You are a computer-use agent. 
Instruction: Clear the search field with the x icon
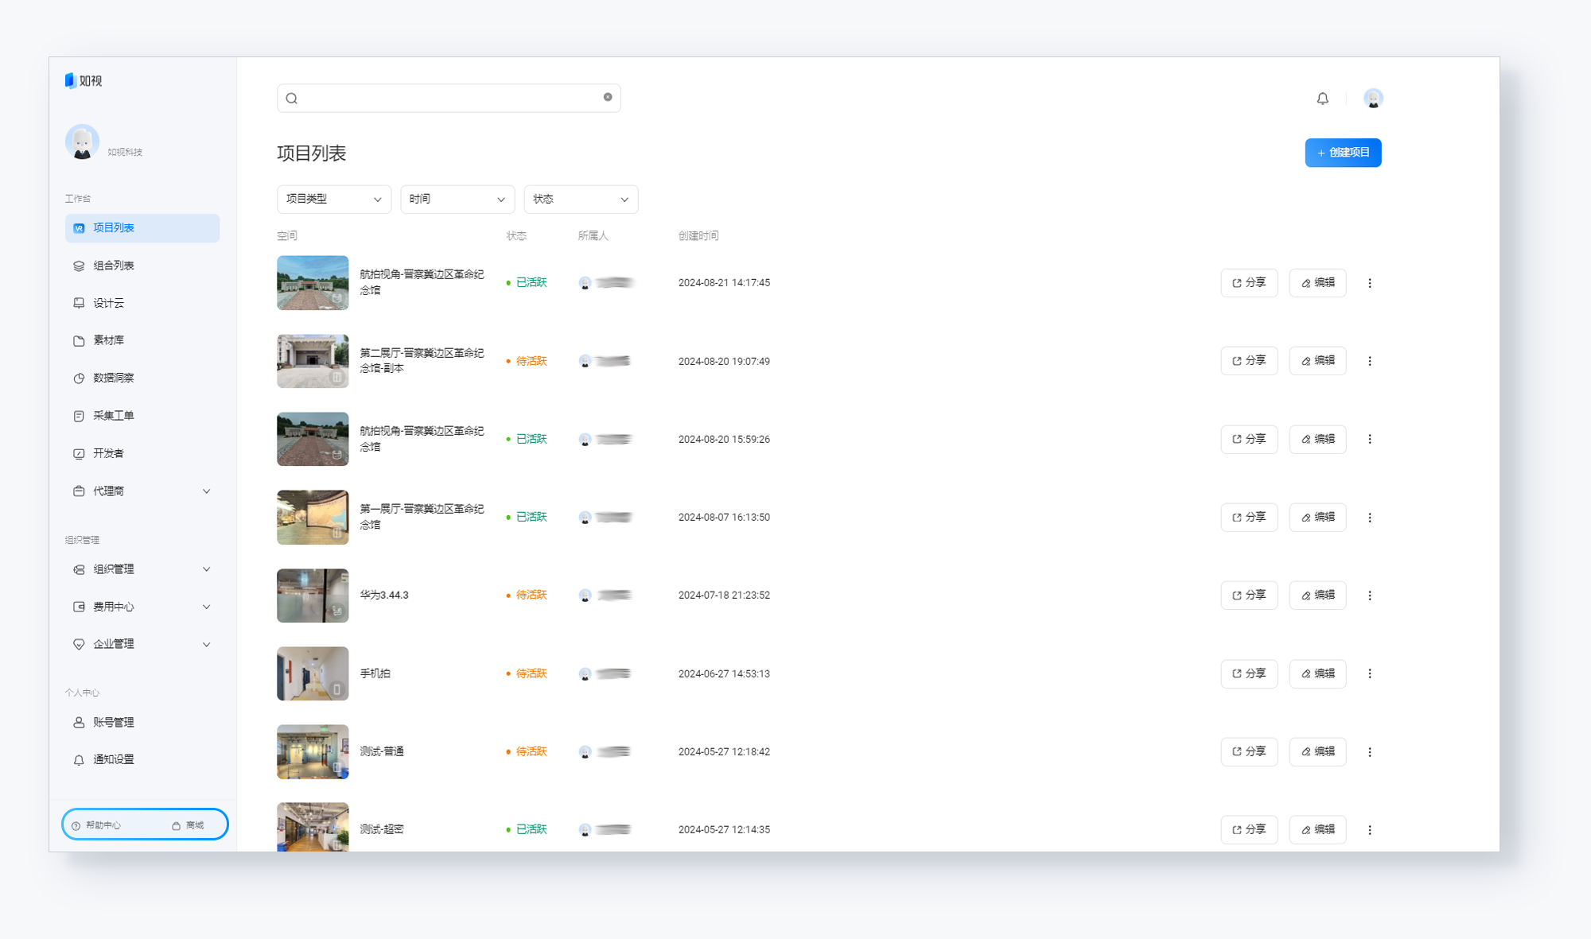[608, 97]
